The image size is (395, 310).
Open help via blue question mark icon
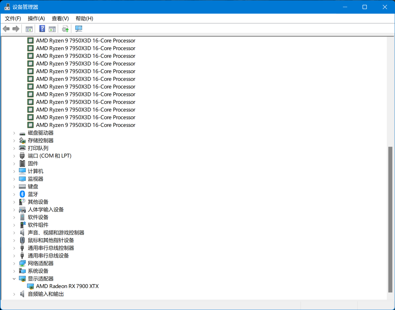[42, 29]
